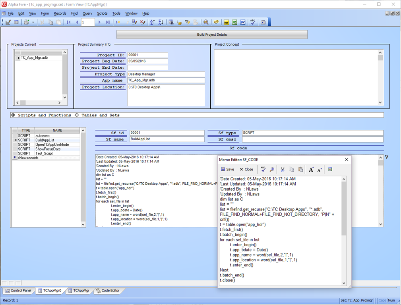Click the find magnifier icon in Memo Editor

272,170
